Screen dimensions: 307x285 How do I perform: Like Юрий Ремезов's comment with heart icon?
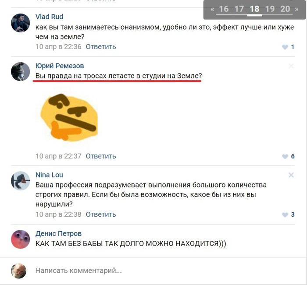point(285,156)
